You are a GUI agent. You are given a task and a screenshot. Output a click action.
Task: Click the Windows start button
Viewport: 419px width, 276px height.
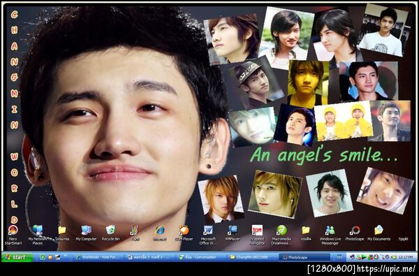click(17, 257)
